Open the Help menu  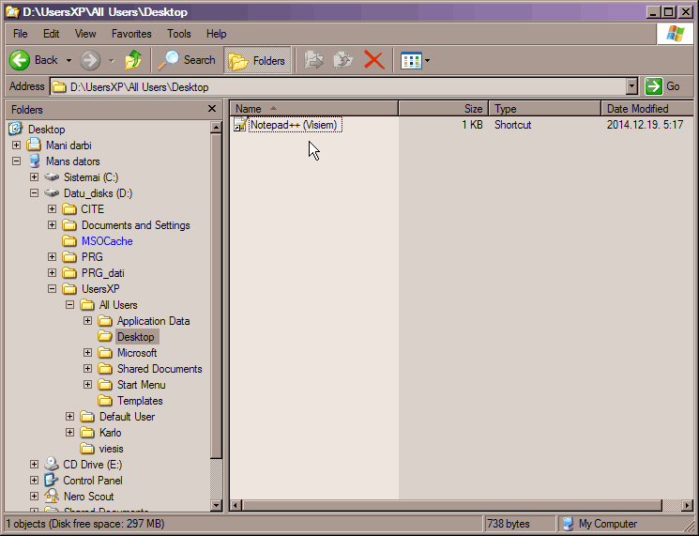pos(216,34)
